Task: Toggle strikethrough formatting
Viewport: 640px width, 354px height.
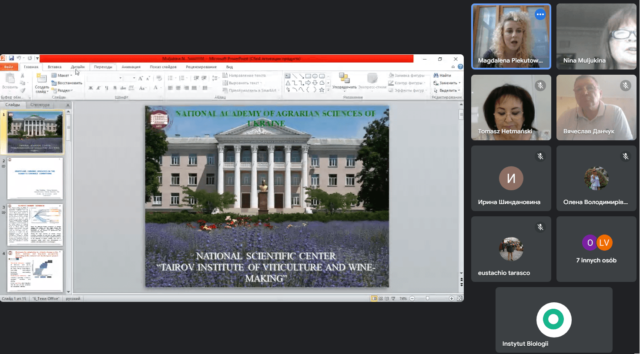Action: 123,88
